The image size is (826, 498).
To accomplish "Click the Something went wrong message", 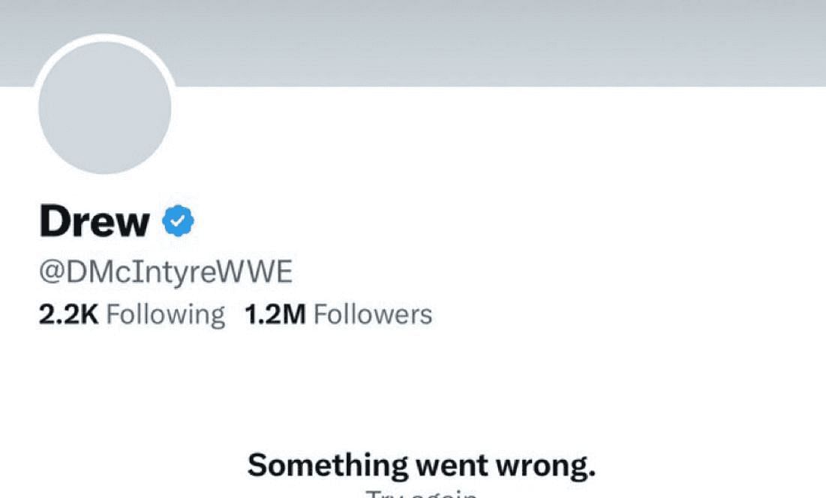I will (422, 465).
